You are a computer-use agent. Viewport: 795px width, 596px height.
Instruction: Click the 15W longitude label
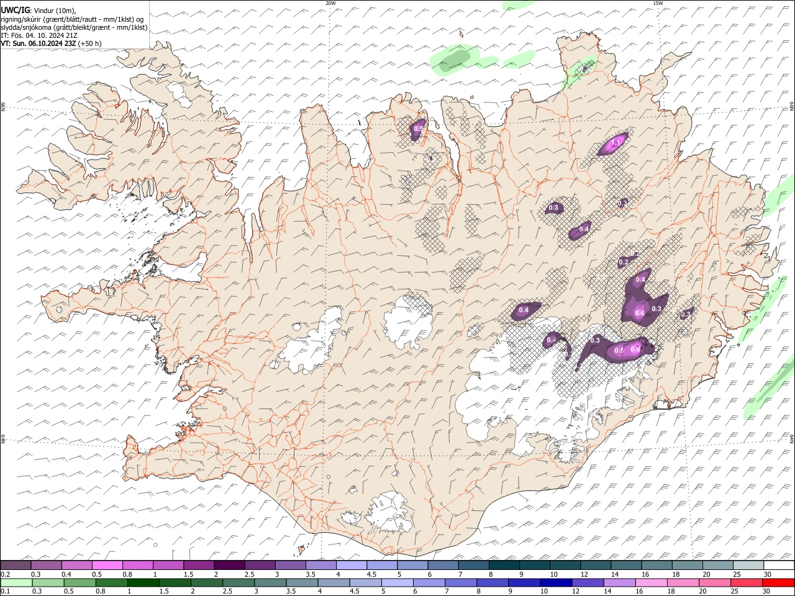(658, 3)
